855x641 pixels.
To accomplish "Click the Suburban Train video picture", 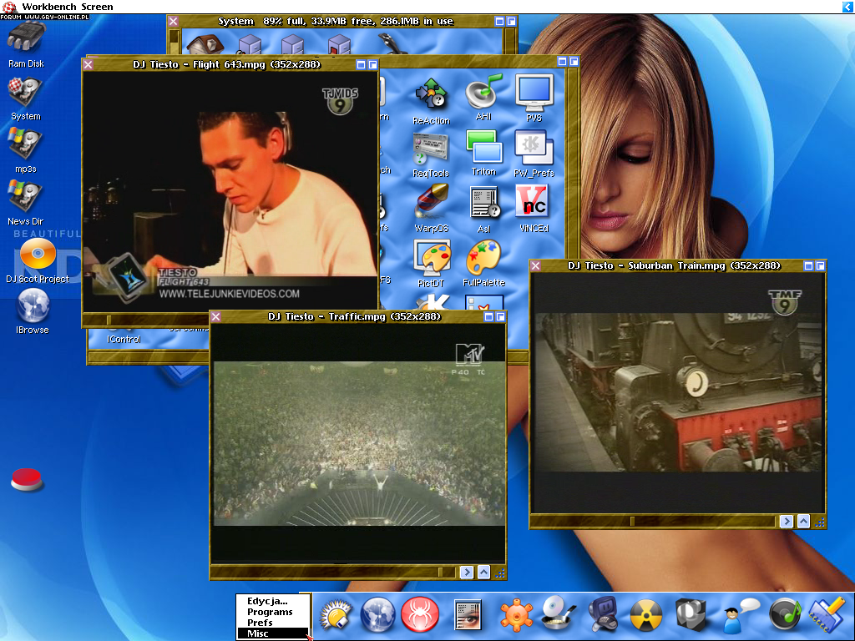I will coord(678,392).
